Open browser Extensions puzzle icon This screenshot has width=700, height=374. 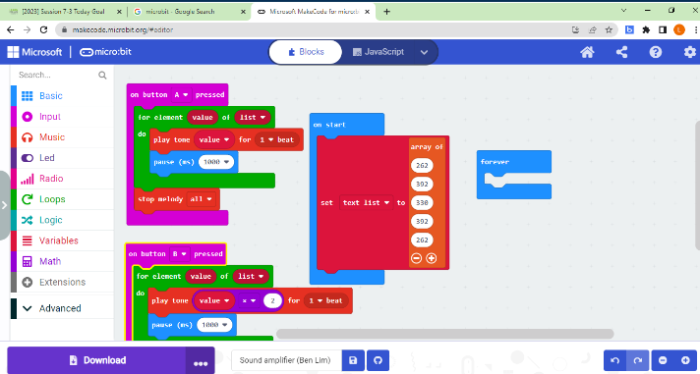tap(646, 29)
